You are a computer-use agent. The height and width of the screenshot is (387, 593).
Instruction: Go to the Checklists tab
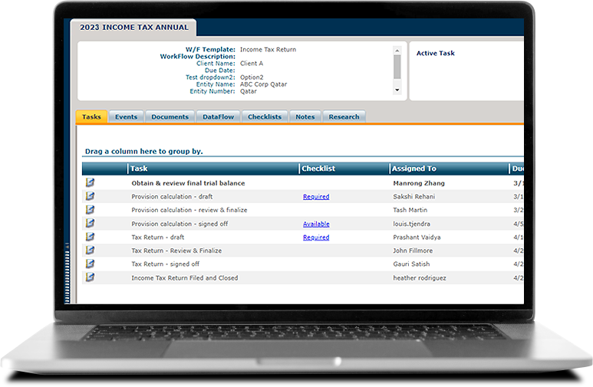pos(265,116)
